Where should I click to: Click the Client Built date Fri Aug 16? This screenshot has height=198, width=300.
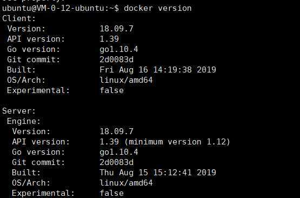pos(124,70)
